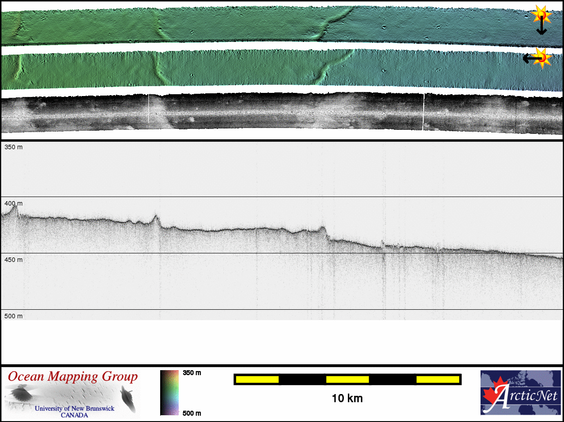The height and width of the screenshot is (422, 564).
Task: Select the University of New Brunswick text
Action: tap(74, 408)
